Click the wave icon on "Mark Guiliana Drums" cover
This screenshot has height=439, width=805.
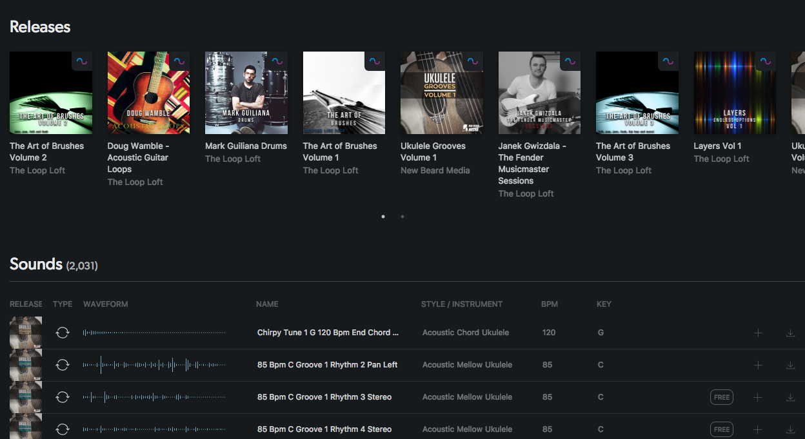pos(277,61)
